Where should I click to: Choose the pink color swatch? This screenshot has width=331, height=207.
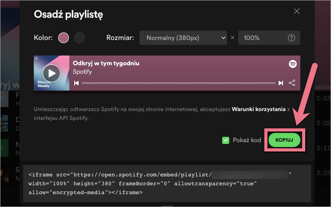pos(64,38)
